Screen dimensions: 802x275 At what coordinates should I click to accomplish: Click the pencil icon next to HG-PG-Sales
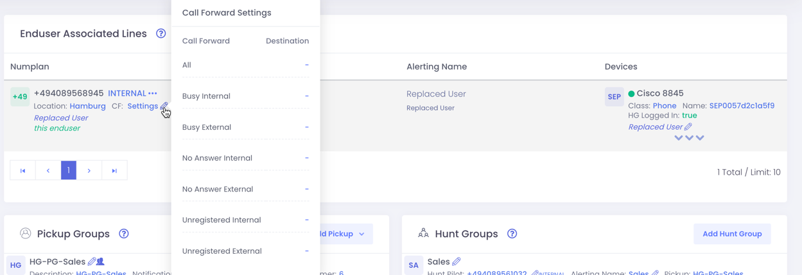pos(92,262)
